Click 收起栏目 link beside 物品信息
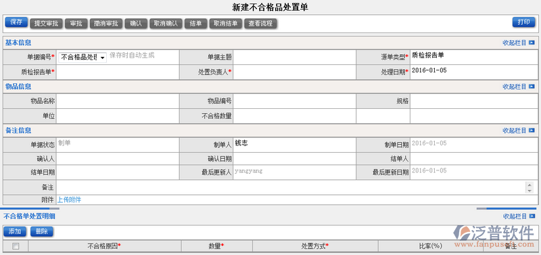 pyautogui.click(x=515, y=87)
